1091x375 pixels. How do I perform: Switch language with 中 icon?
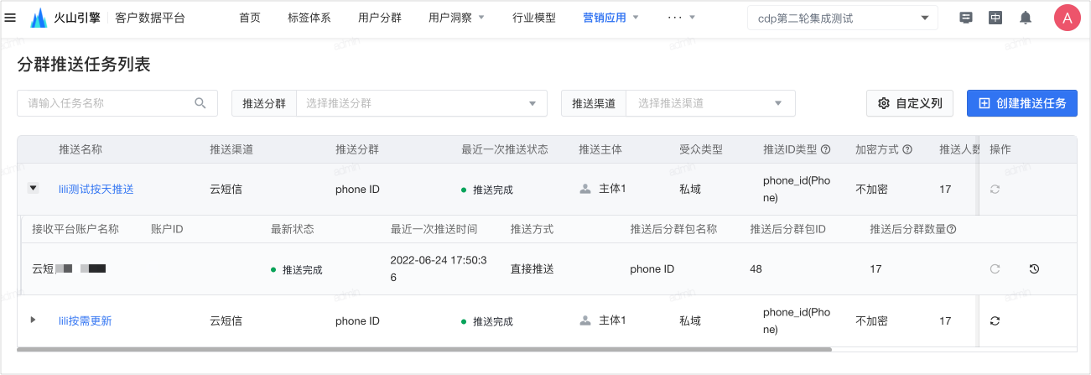coord(995,18)
